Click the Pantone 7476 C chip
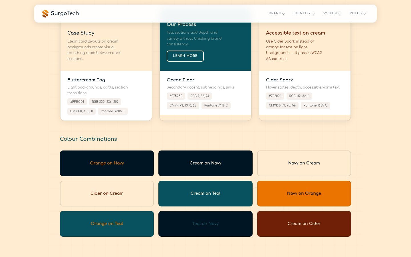Image resolution: width=411 pixels, height=257 pixels. [x=216, y=105]
